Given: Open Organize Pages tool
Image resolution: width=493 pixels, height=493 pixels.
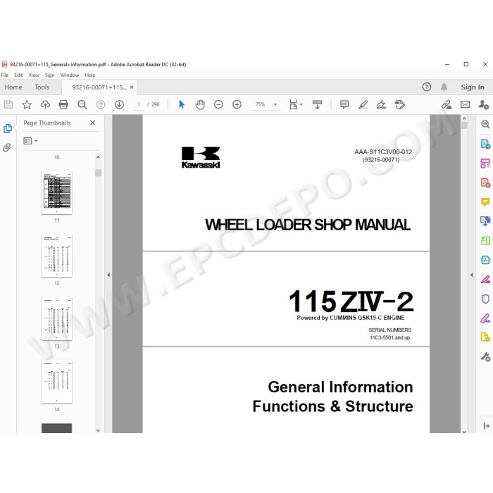Looking at the screenshot, I should [x=485, y=163].
